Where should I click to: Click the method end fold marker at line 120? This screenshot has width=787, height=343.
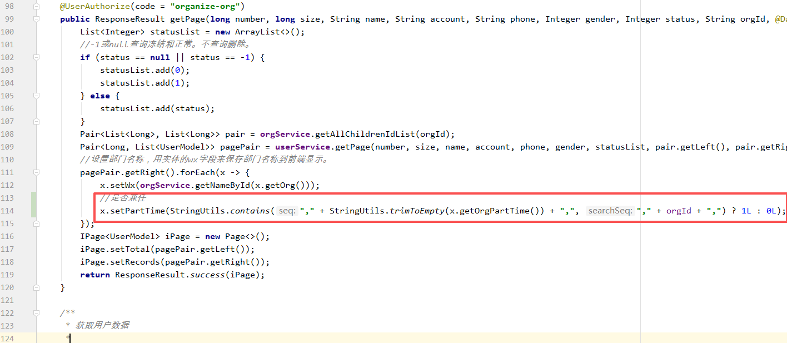[x=37, y=287]
